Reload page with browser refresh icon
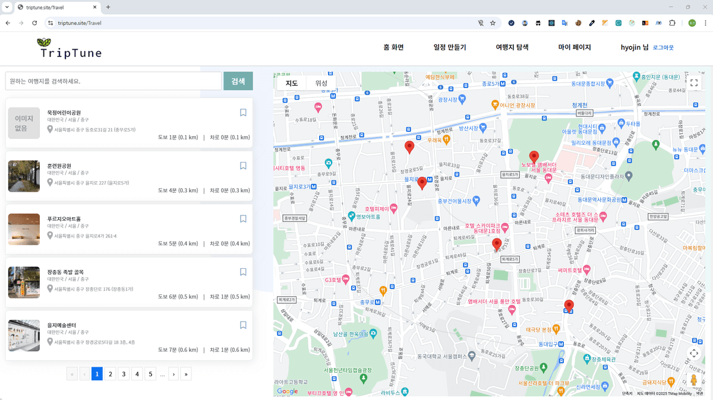 [x=34, y=23]
